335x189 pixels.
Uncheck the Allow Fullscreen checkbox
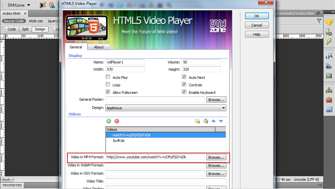point(108,92)
